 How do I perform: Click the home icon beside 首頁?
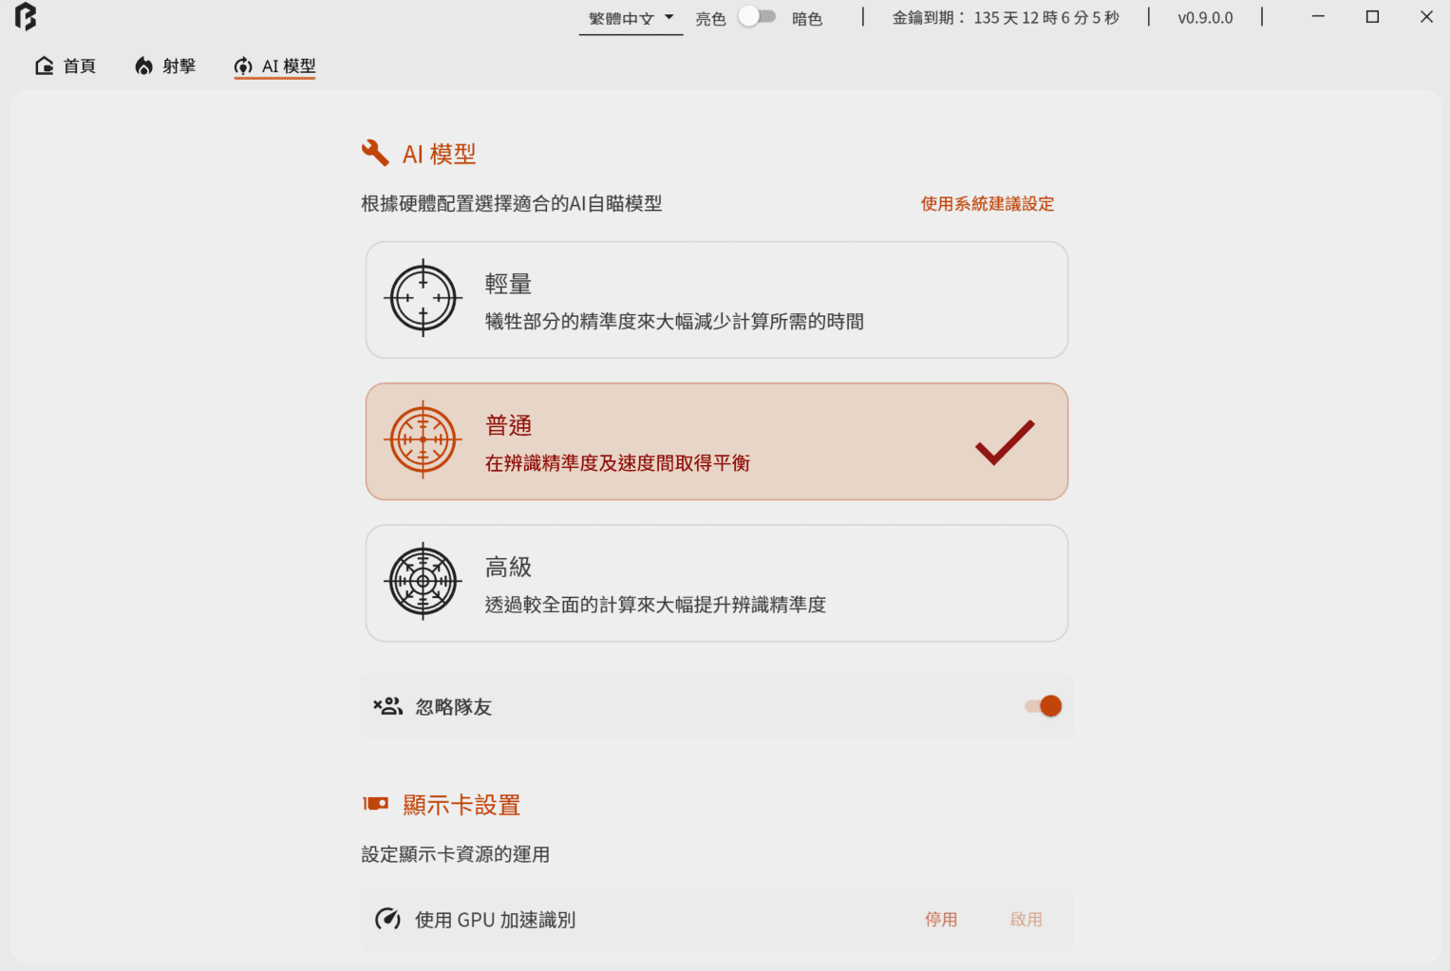(44, 65)
